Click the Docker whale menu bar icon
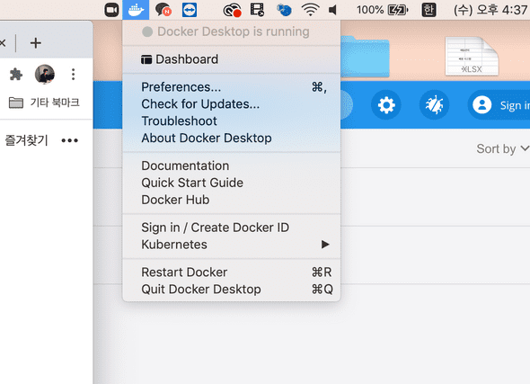This screenshot has height=384, width=530. click(x=136, y=10)
